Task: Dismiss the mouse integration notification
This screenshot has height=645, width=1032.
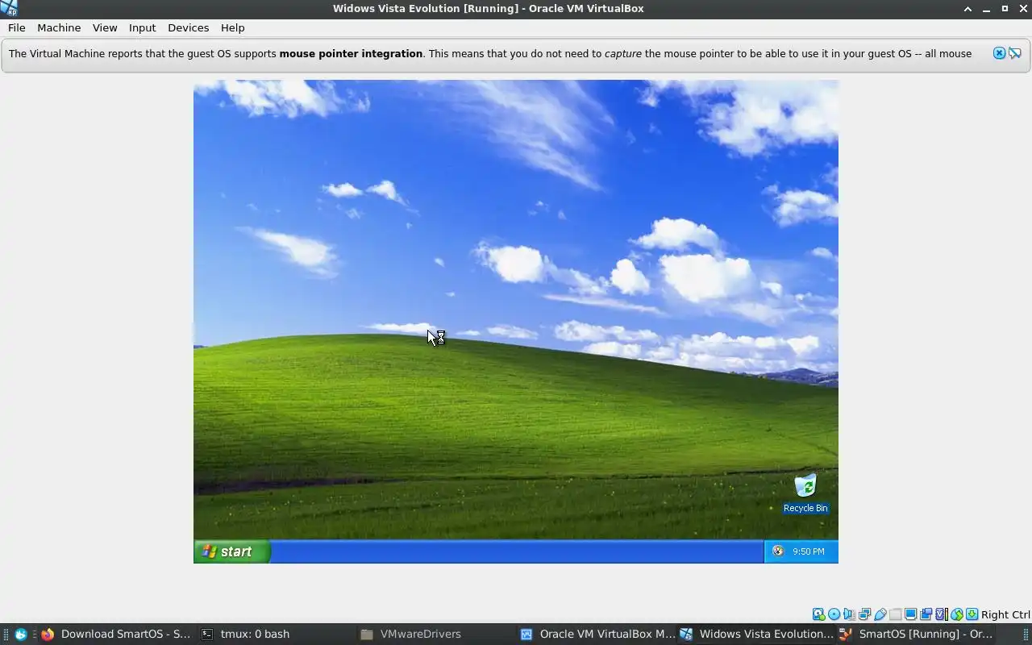Action: point(999,53)
